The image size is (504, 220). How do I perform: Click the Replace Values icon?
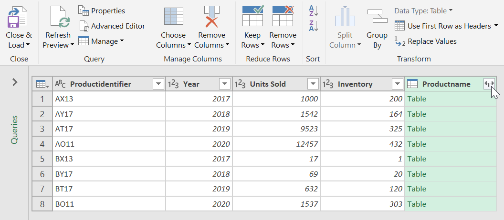(426, 41)
